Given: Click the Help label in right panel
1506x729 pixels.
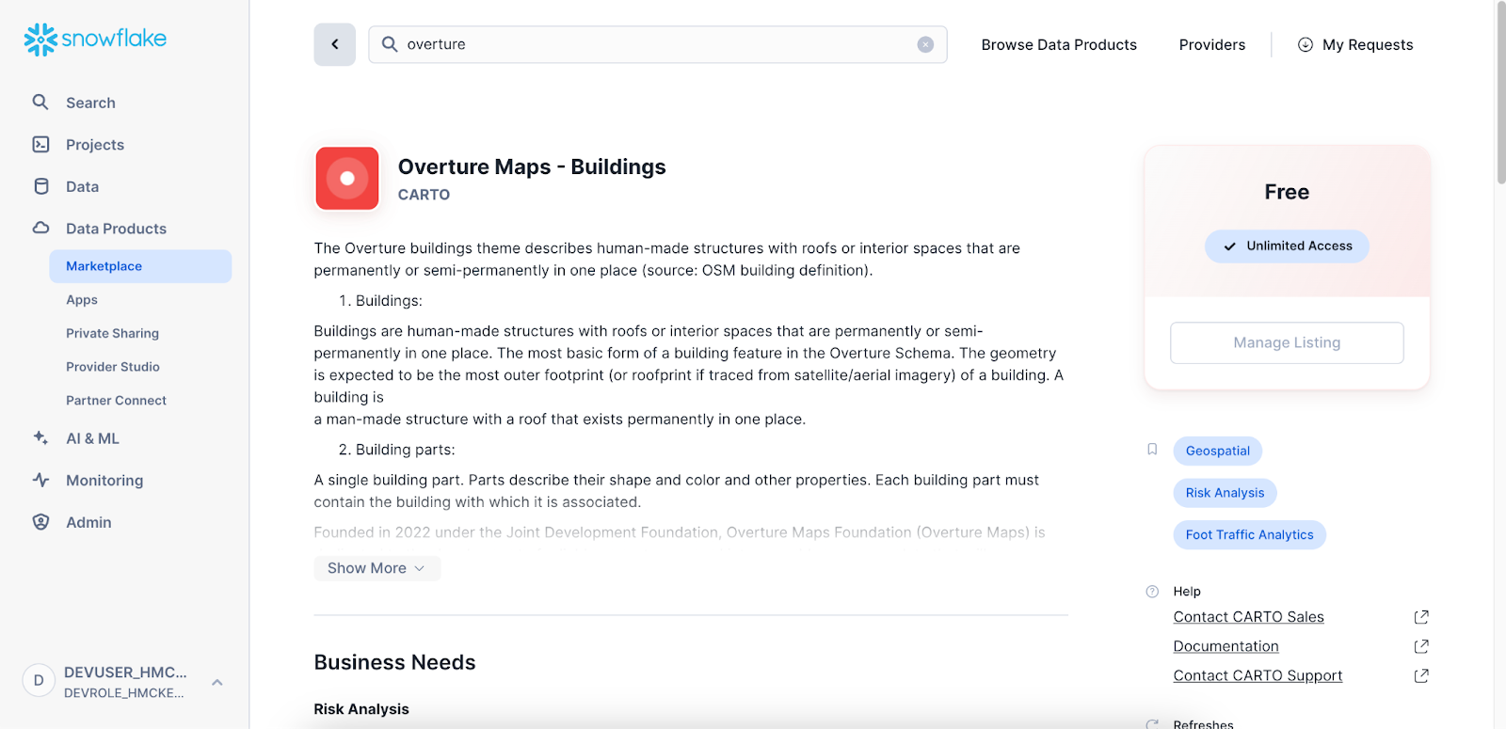Looking at the screenshot, I should point(1187,592).
